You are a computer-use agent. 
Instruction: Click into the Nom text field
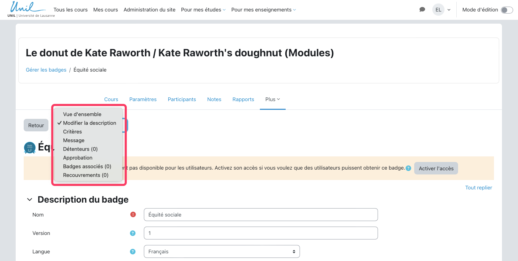click(x=261, y=215)
